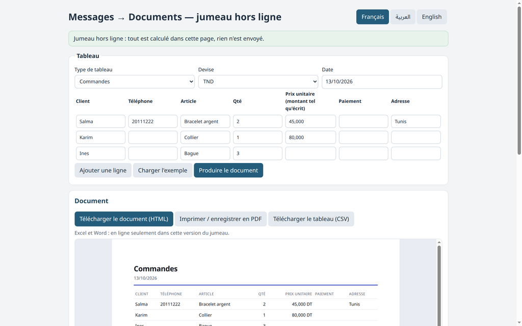Click Produire le document button
Screen dimensions: 522x326
click(228, 170)
